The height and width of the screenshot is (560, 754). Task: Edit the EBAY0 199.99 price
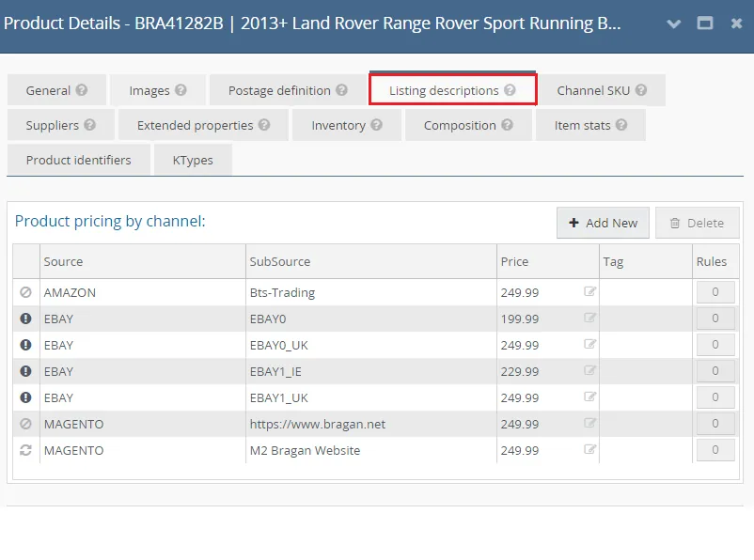click(x=589, y=318)
